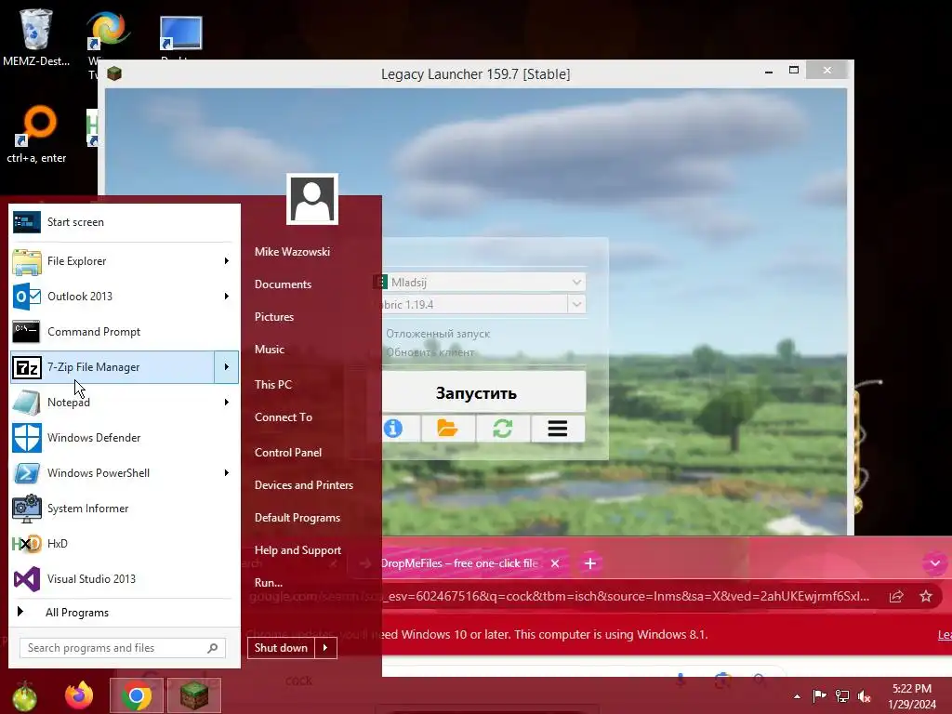Launch Command Prompt entry
The height and width of the screenshot is (714, 952).
tap(125, 332)
